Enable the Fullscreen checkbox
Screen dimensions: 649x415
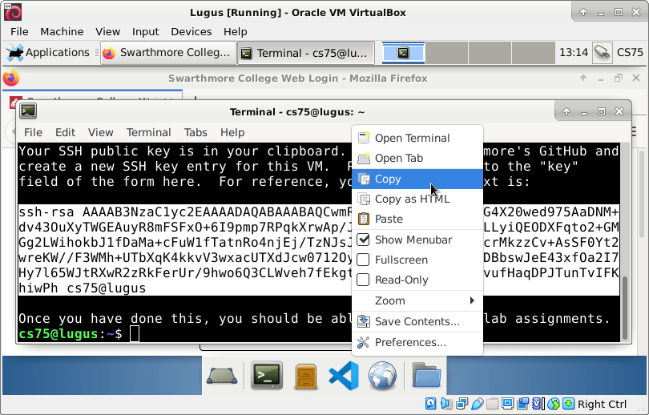(x=363, y=260)
